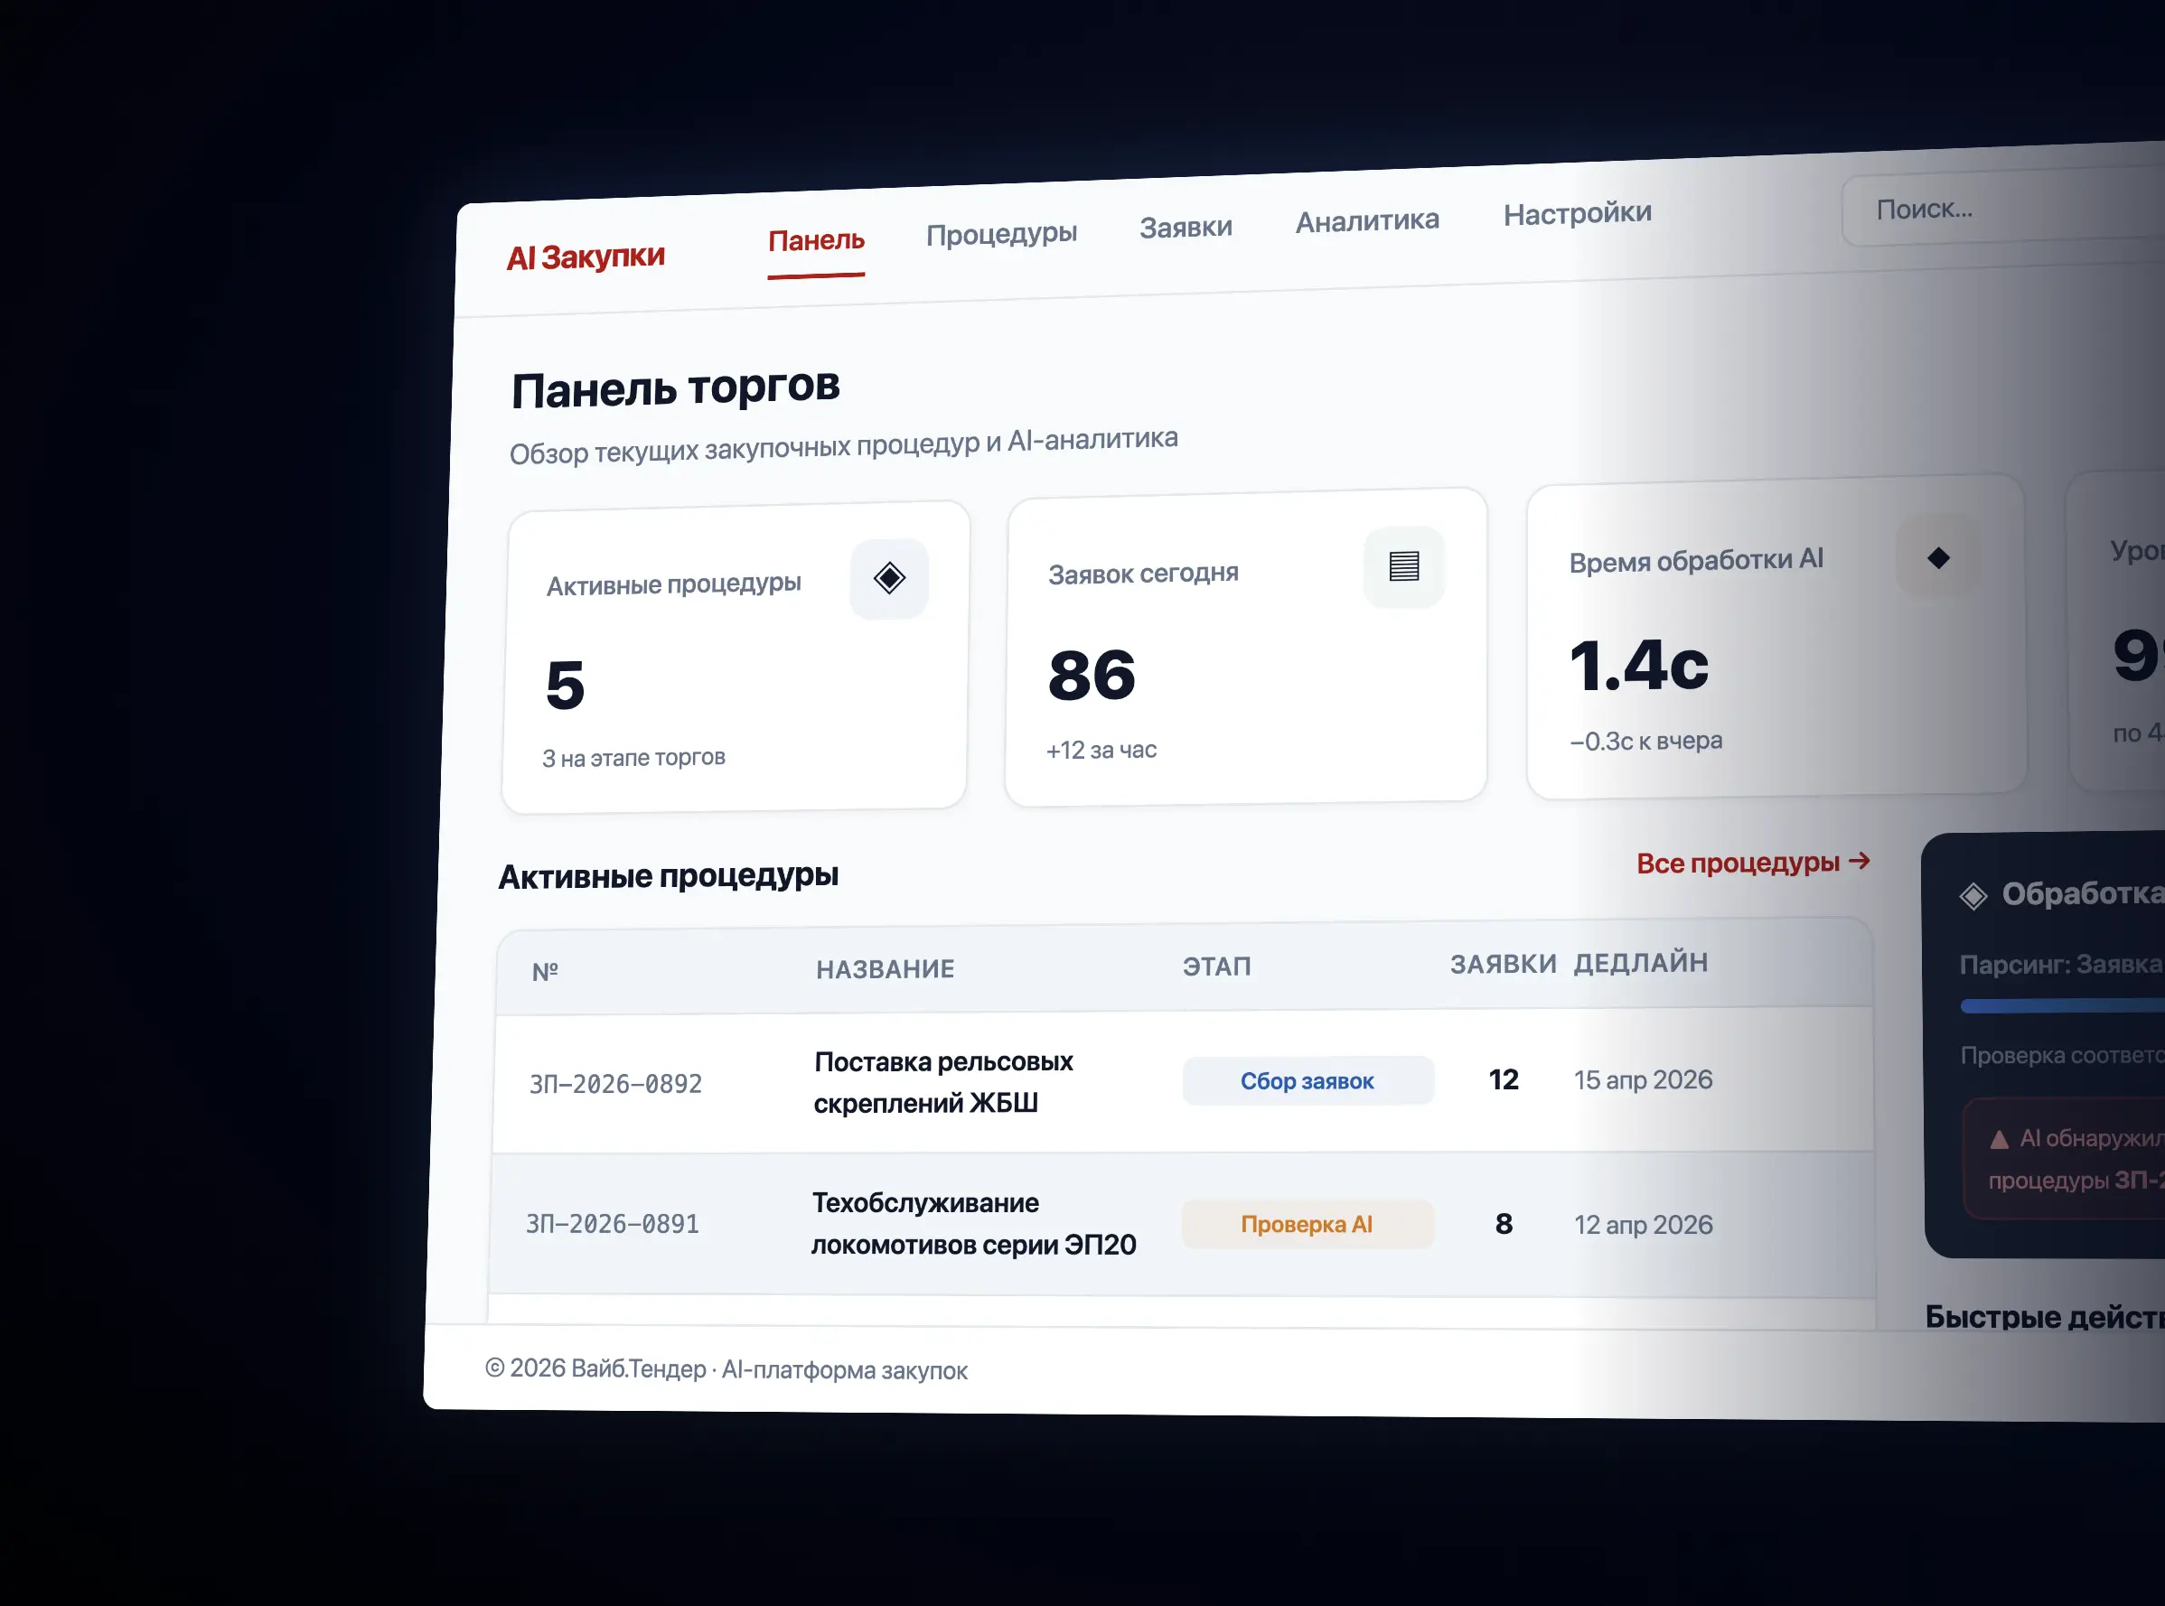This screenshot has height=1606, width=2165.
Task: Click the Обработка panel diamond icon
Action: 1973,895
